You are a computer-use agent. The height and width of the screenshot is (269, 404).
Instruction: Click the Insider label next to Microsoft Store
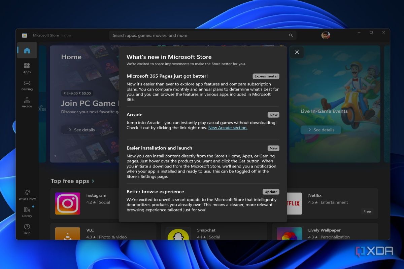66,35
